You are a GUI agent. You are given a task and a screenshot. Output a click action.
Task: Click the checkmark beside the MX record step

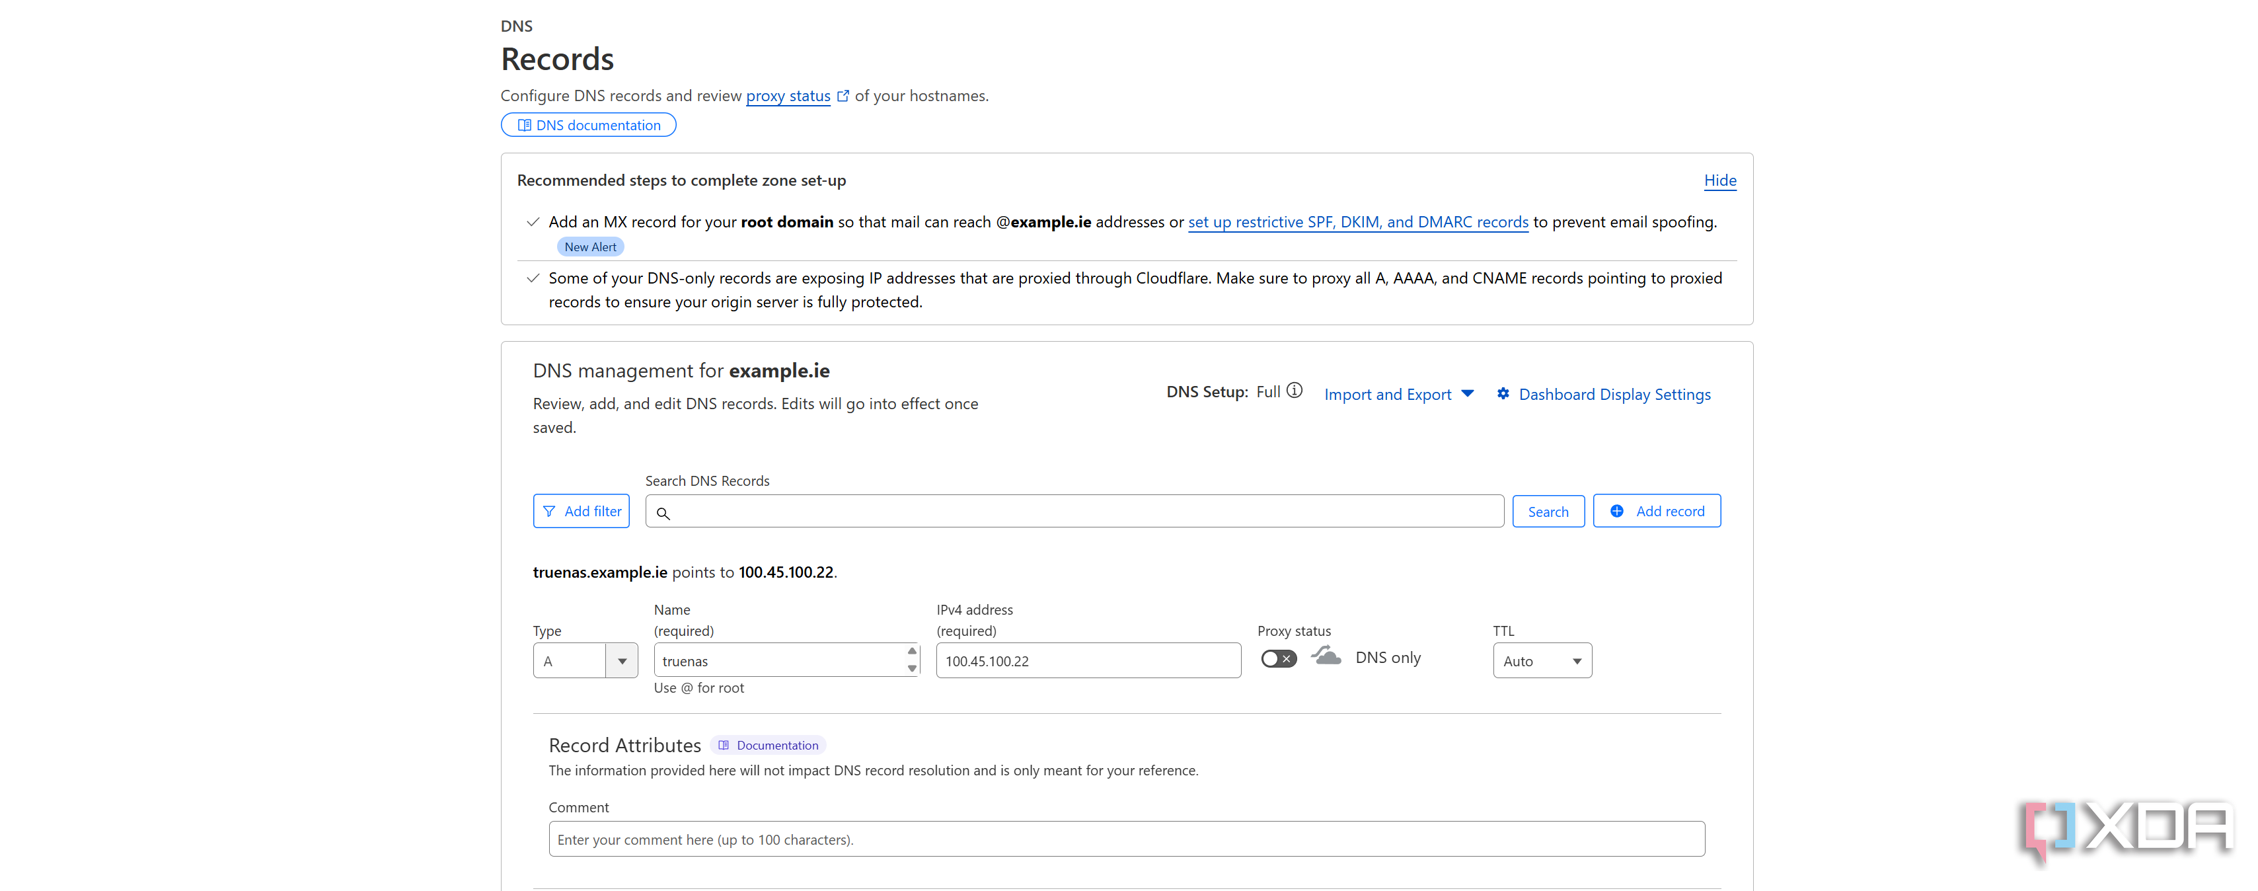pyautogui.click(x=532, y=222)
